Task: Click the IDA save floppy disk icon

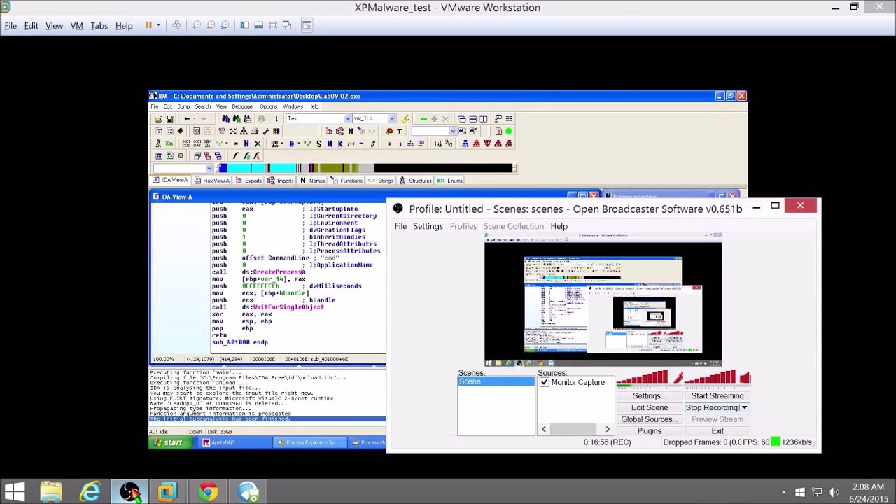Action: 169,118
